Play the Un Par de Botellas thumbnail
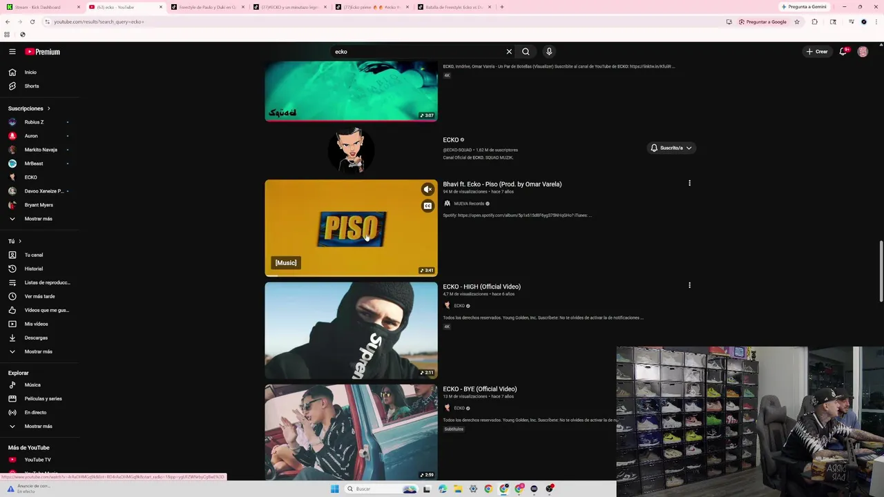The height and width of the screenshot is (497, 884). (351, 91)
